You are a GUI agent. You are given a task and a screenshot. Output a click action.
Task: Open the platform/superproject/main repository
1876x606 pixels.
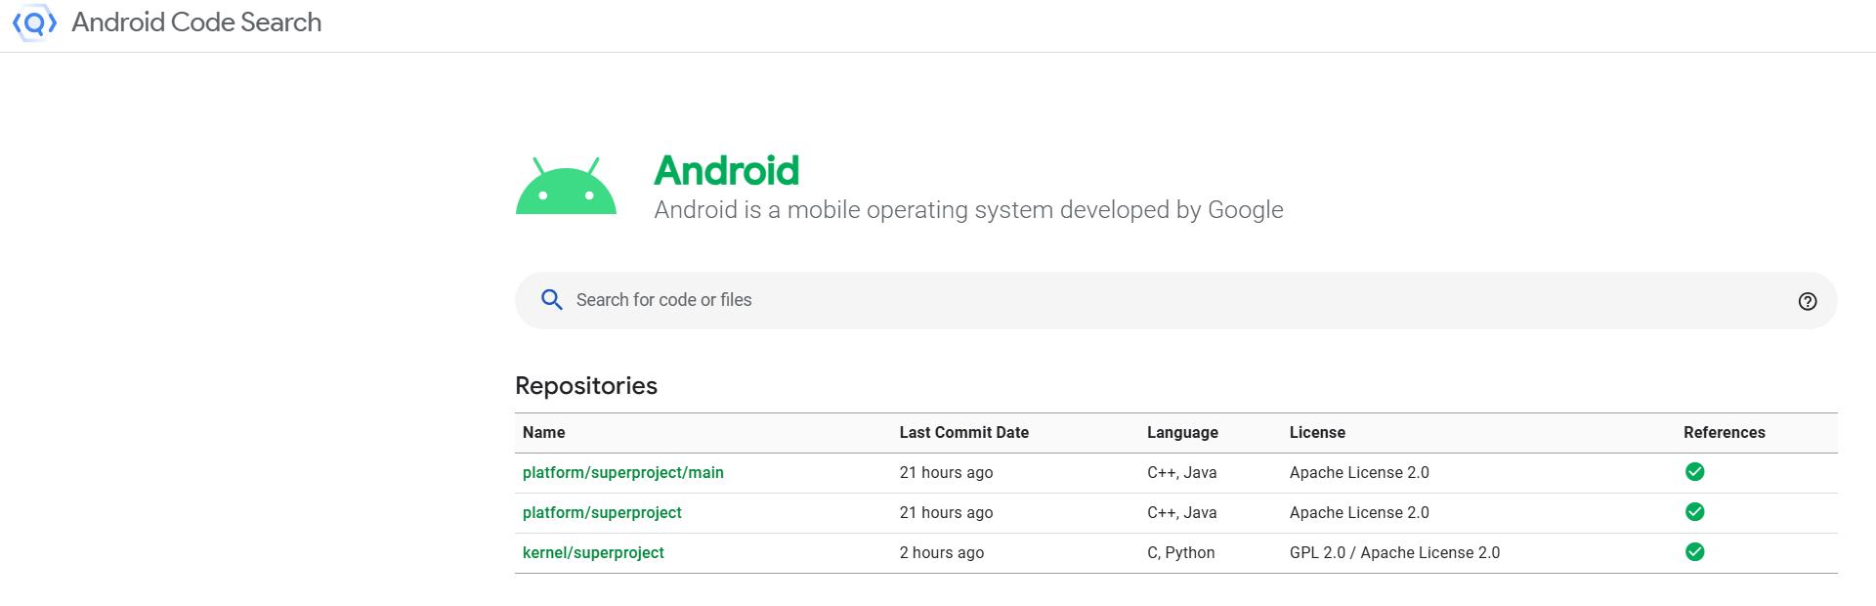(x=623, y=473)
